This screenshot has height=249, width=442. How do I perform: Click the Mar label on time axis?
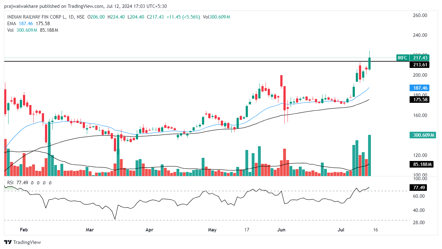coord(90,230)
